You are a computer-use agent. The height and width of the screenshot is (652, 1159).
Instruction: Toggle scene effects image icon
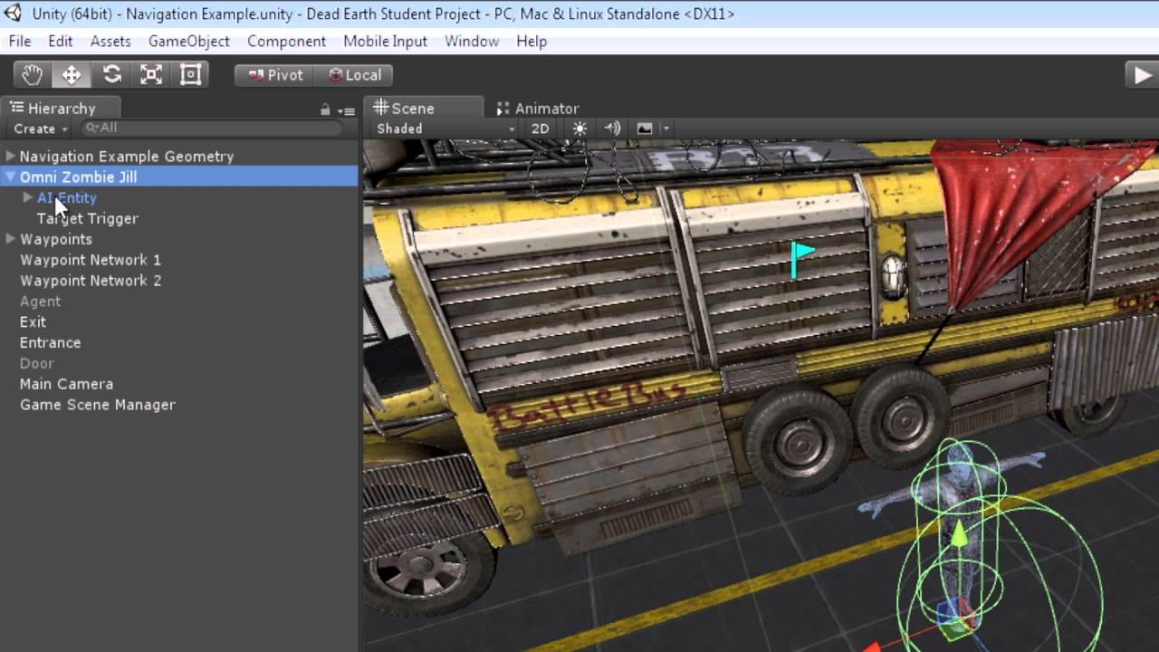click(x=645, y=129)
